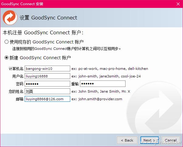Cancel the GoodSync Connect setup
Viewport: 183px width, 147px height.
[x=171, y=140]
